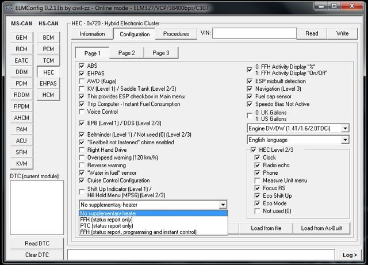Open the EHPAS module button
Image resolution: width=368 pixels, height=265 pixels.
(x=48, y=83)
